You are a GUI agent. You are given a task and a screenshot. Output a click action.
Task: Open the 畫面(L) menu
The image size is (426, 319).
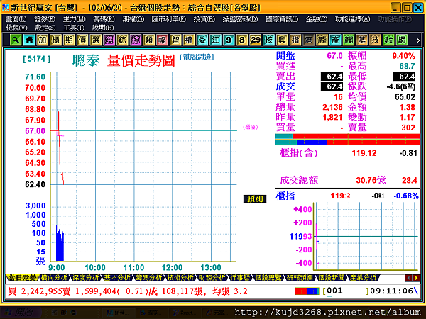click(x=16, y=19)
